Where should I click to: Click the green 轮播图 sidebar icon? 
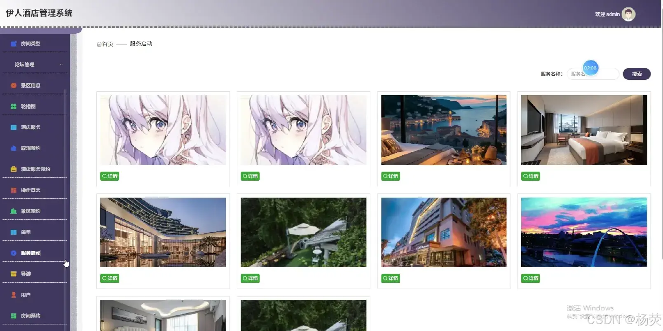click(14, 106)
